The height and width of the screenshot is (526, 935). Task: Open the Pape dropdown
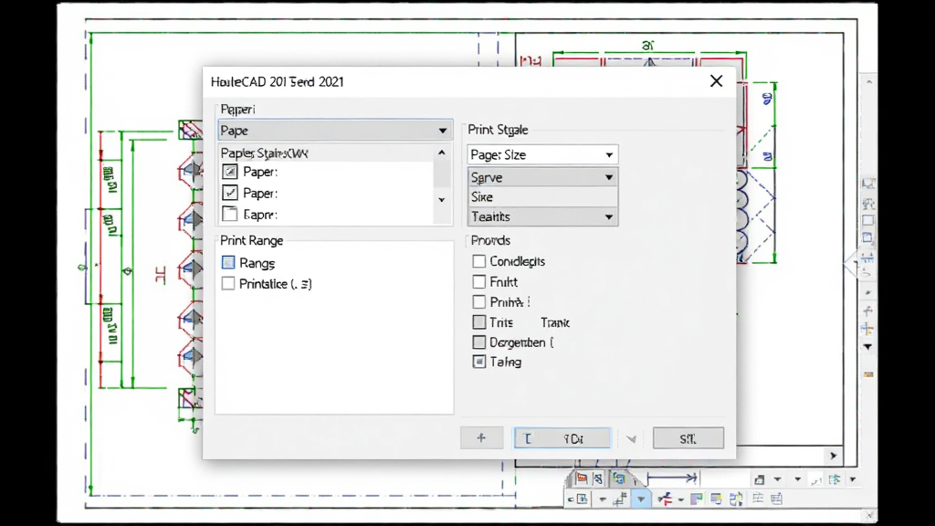(x=335, y=130)
